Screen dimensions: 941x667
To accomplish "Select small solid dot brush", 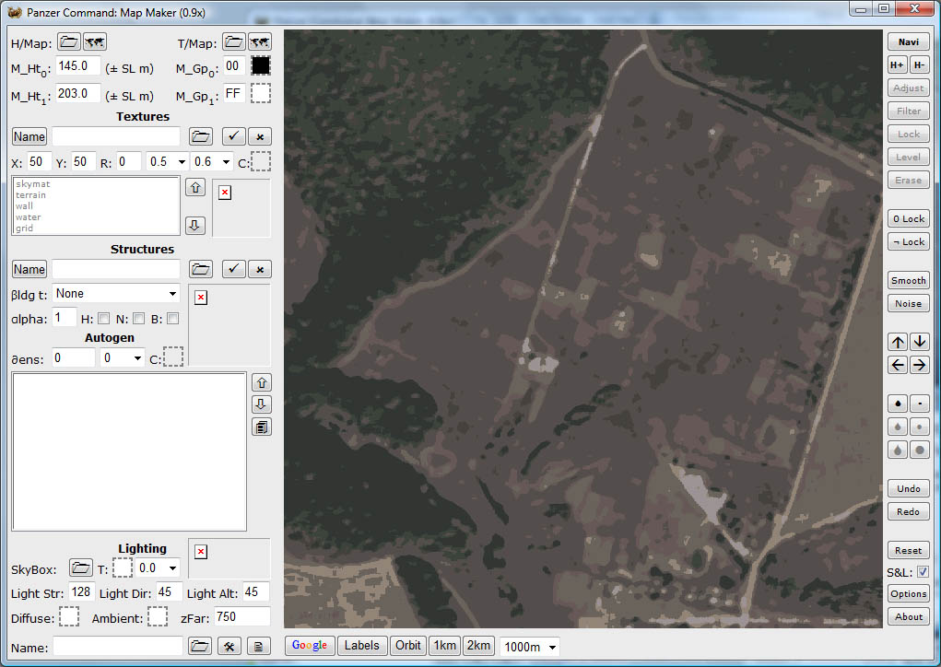I will (x=920, y=404).
